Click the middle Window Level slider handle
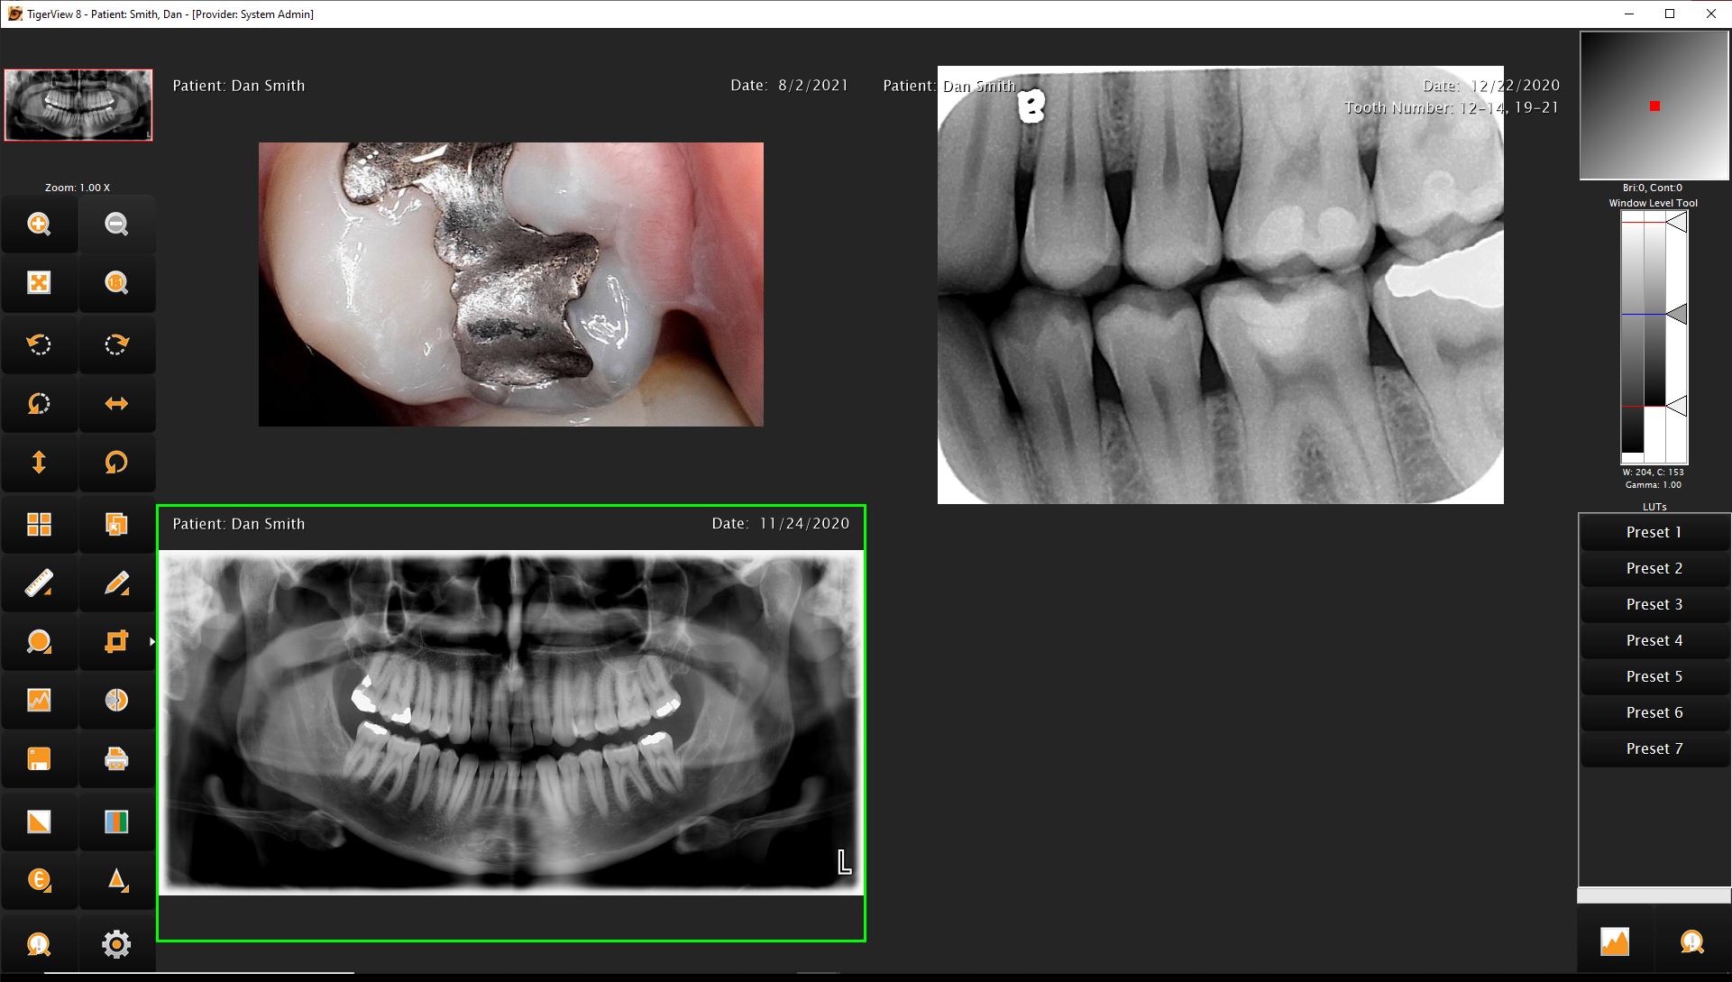1732x982 pixels. point(1676,314)
